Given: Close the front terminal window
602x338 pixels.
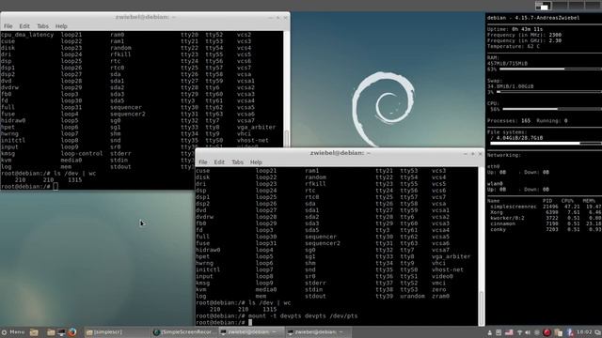Looking at the screenshot, I should click(x=480, y=154).
